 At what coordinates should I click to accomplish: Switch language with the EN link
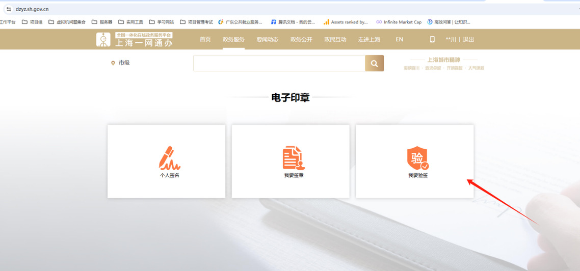400,39
